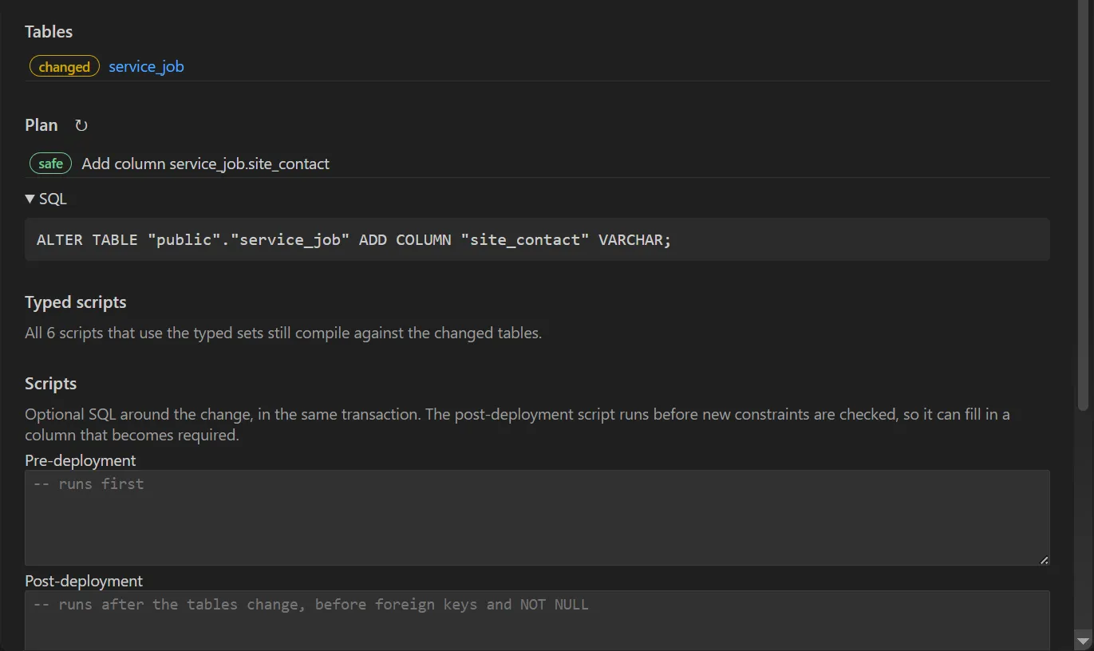Click into the Pre-deployment script box
Screen dimensions: 1094x651
(x=537, y=518)
